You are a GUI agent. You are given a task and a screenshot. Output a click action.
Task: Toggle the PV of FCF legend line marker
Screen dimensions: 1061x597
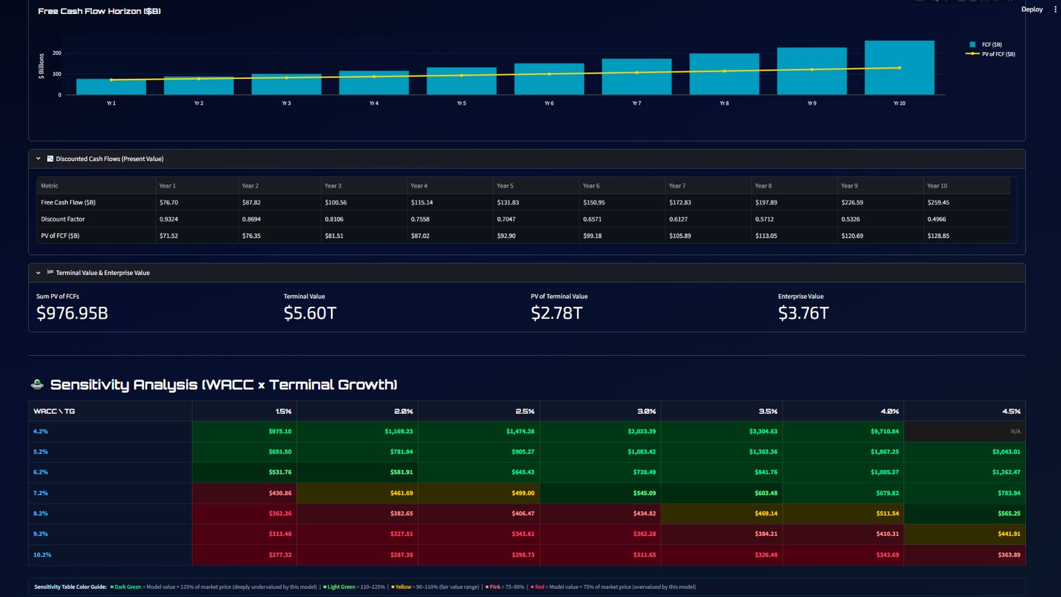pyautogui.click(x=972, y=54)
